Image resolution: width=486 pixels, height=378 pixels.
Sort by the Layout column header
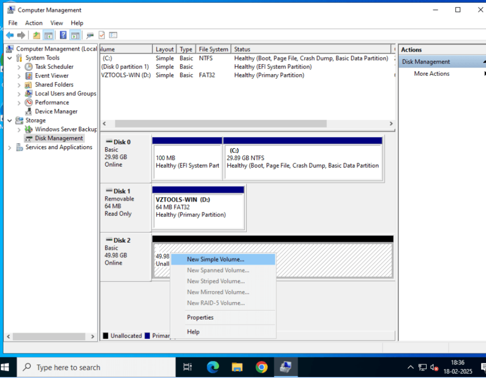pos(165,49)
